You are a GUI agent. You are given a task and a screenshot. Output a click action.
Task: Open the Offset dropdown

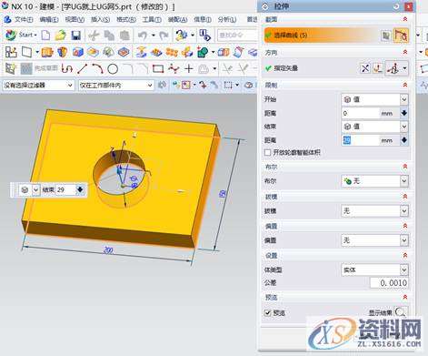[x=375, y=240]
